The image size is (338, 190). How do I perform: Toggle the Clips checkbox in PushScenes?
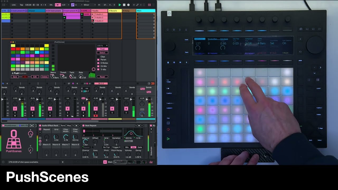pos(98,57)
